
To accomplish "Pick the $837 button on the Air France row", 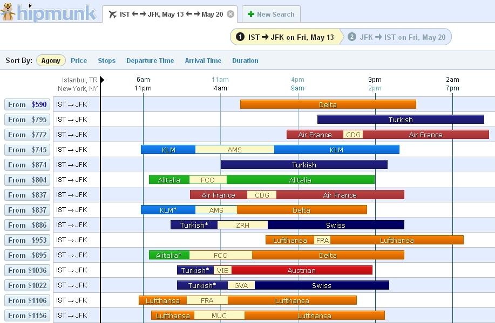I will coord(27,195).
